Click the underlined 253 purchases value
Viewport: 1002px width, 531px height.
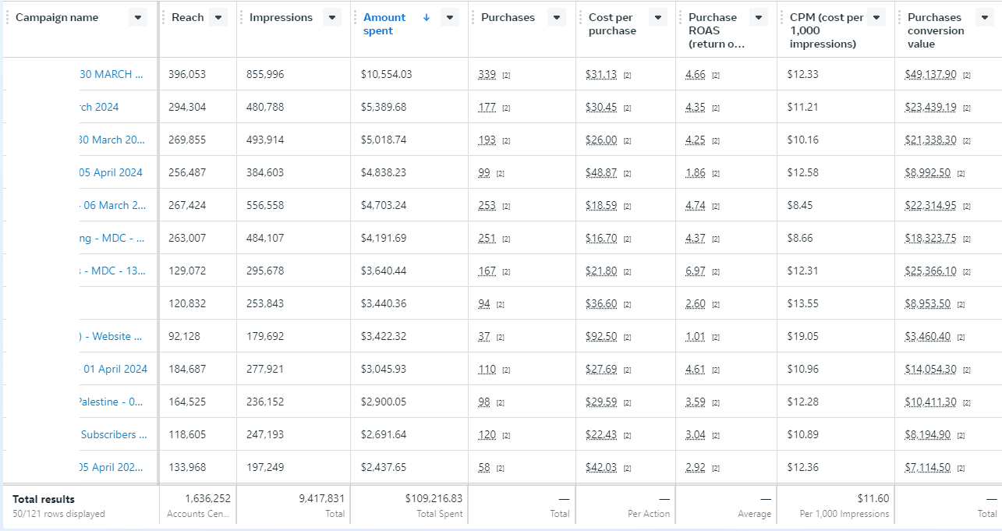(x=487, y=206)
